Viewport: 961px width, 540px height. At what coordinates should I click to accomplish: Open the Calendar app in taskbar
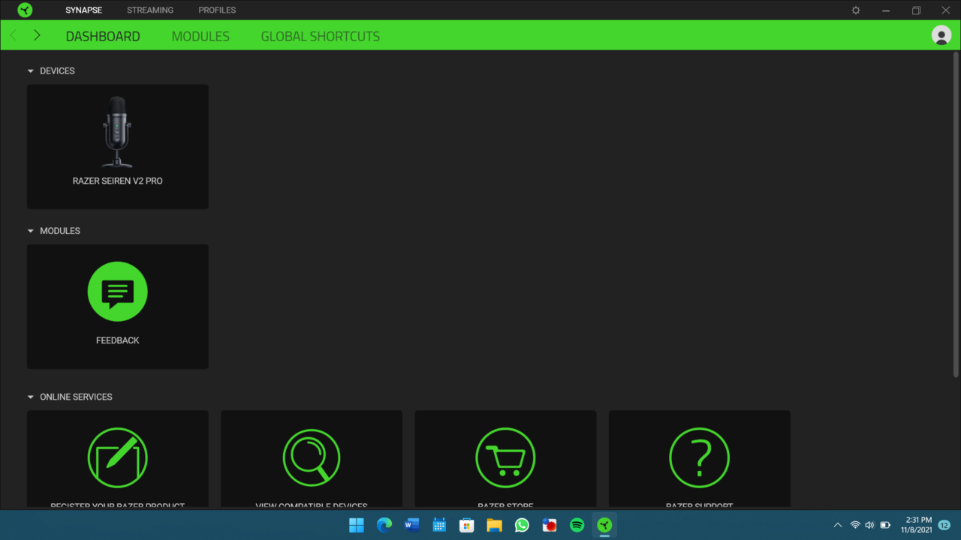tap(439, 525)
